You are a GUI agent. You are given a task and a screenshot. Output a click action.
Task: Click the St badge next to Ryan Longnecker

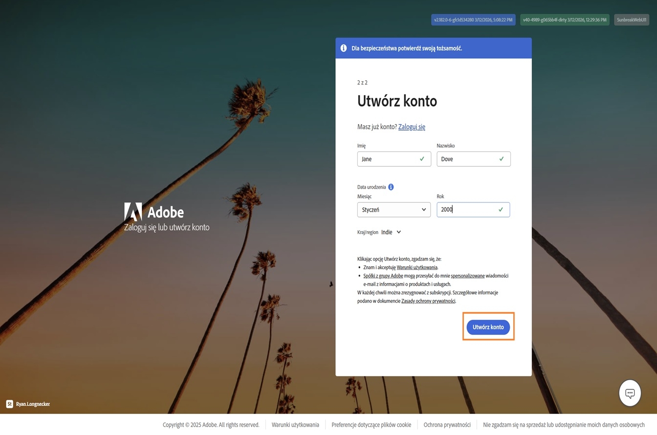(x=8, y=404)
